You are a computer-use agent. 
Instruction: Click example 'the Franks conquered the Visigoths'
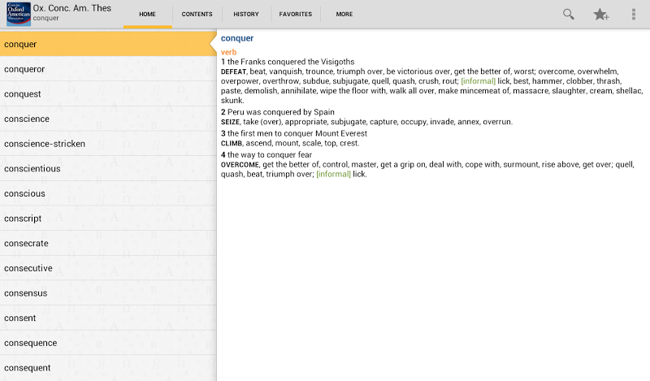pos(291,62)
